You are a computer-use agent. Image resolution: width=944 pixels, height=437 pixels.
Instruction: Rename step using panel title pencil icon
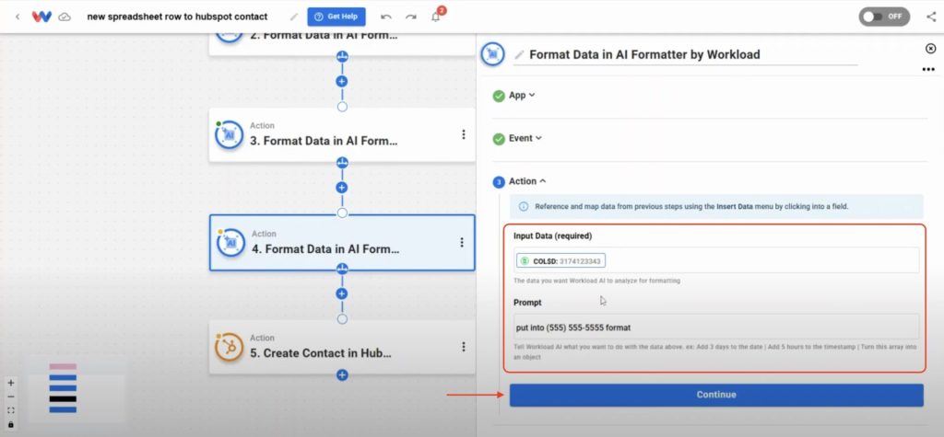coord(519,54)
